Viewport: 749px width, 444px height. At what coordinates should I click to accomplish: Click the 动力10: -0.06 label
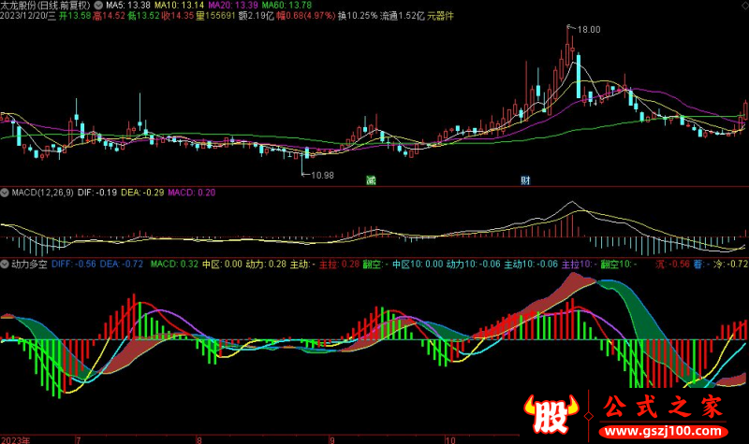tap(474, 265)
